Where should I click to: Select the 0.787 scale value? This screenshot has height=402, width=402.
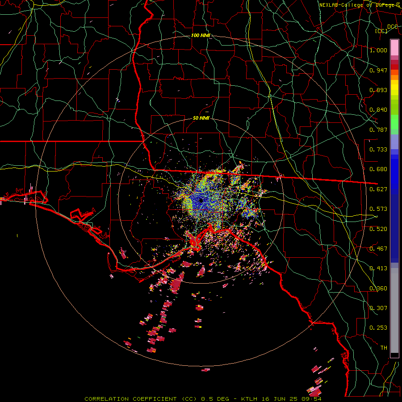point(378,130)
